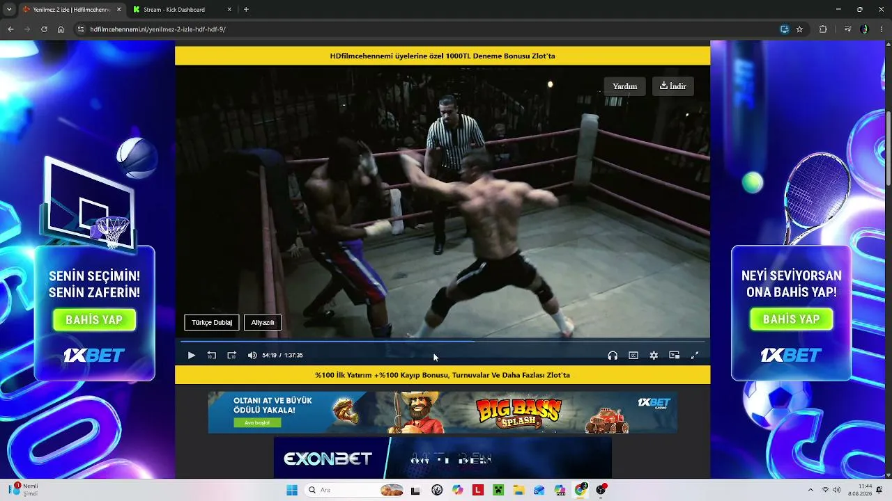This screenshot has width=892, height=501.
Task: Play the movie in the video player
Action: click(192, 356)
